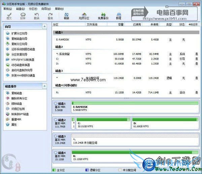Sort by the 类型 column header

(166, 25)
